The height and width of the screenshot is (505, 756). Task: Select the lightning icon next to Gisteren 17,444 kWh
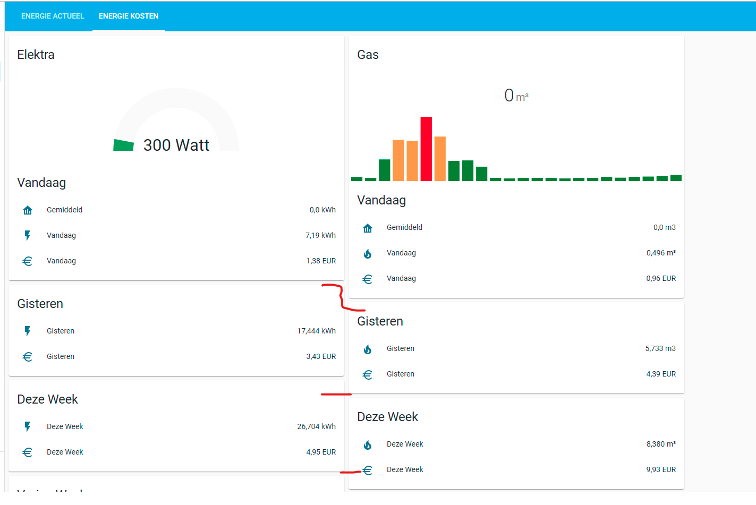[x=27, y=331]
